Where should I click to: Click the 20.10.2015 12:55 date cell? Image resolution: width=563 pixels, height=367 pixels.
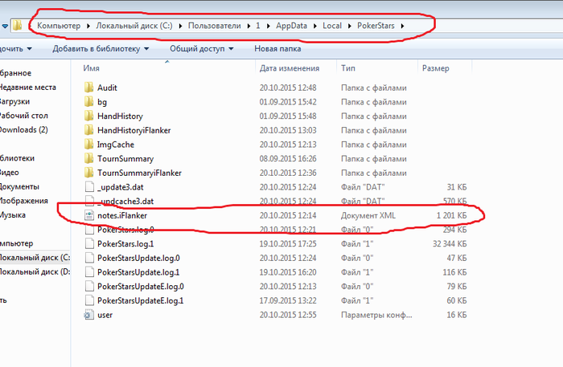coord(288,315)
